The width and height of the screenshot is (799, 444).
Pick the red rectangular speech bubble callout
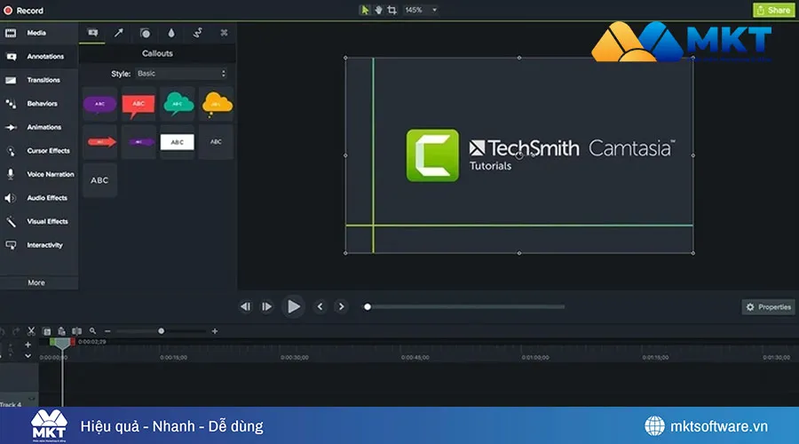[x=138, y=104]
